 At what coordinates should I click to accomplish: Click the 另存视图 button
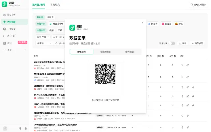197,43
